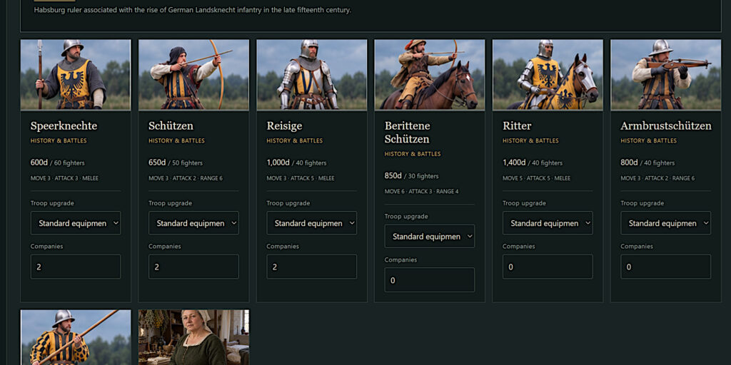This screenshot has height=365, width=731.
Task: Click the 650d / 50 fighters cost text
Action: click(x=176, y=163)
